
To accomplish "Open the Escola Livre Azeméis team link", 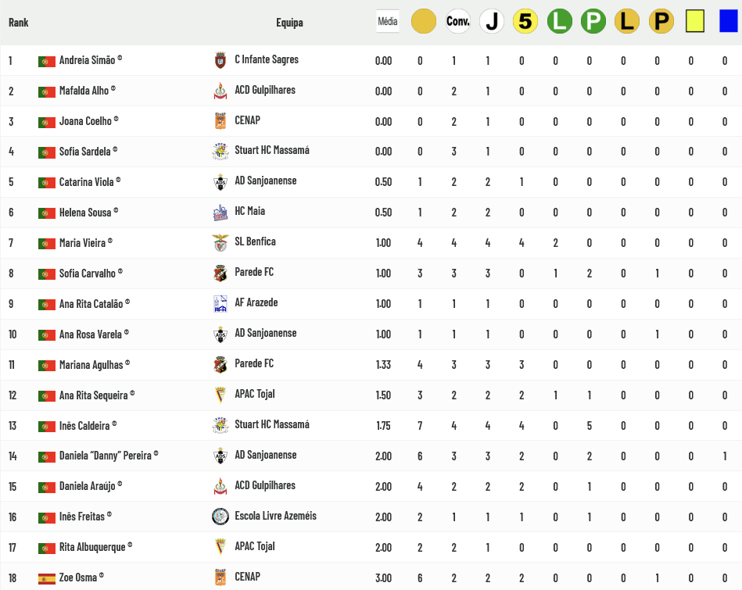I will [275, 516].
